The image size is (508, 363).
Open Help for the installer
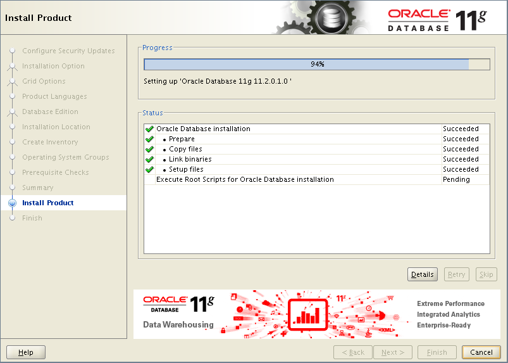(x=25, y=352)
